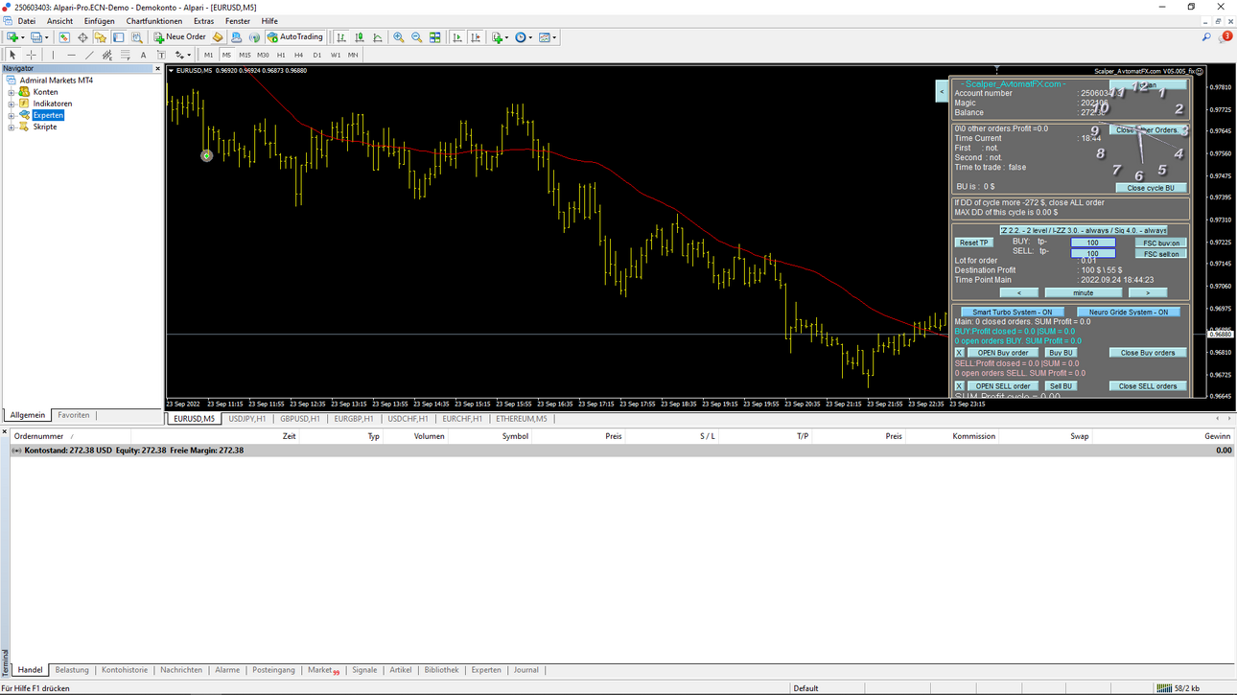This screenshot has width=1237, height=695.
Task: Toggle AutoTrading button
Action: coord(295,37)
